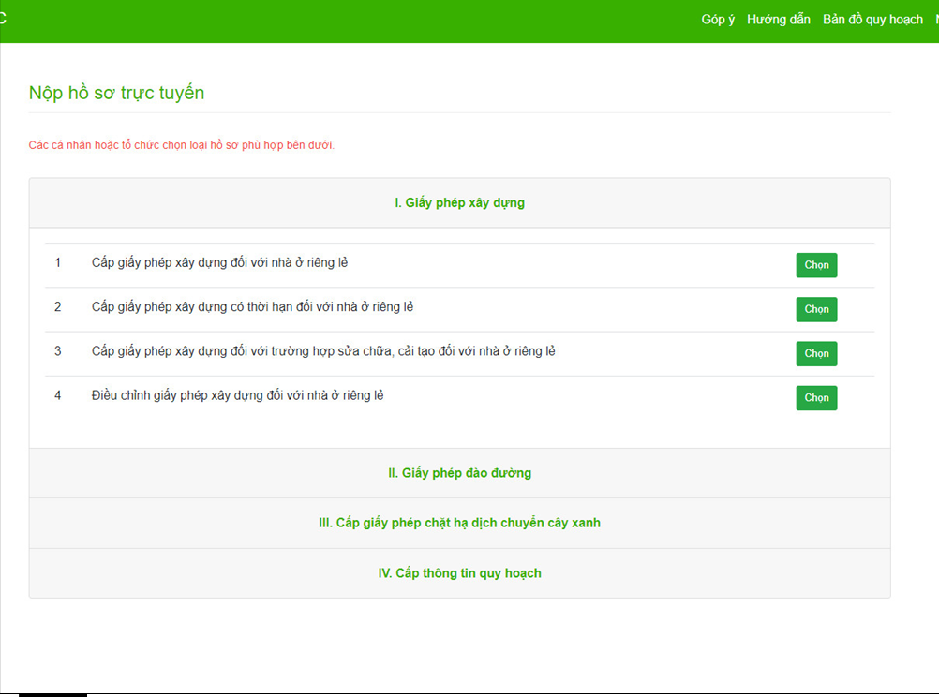Click the row text about giấy phép có thời hạn
The height and width of the screenshot is (697, 939).
pyautogui.click(x=252, y=307)
